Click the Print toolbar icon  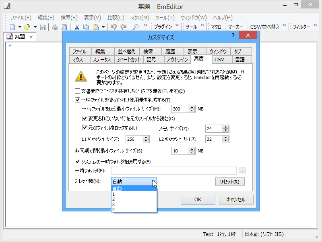click(55, 27)
